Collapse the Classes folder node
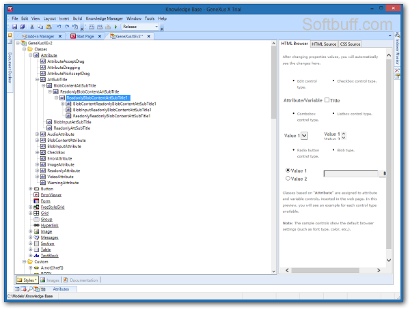The height and width of the screenshot is (309, 410). point(24,49)
